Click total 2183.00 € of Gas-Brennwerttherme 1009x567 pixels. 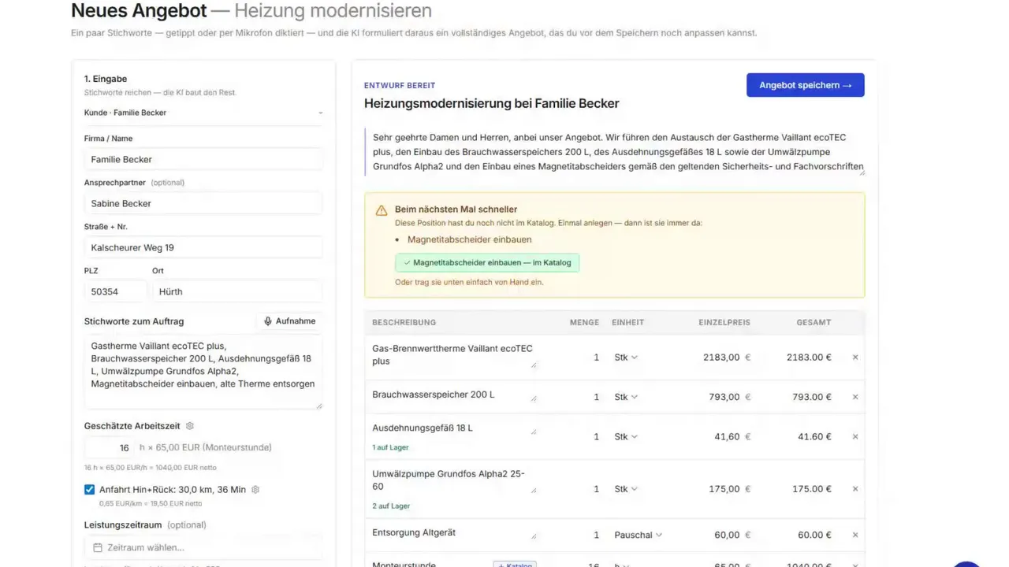coord(809,357)
